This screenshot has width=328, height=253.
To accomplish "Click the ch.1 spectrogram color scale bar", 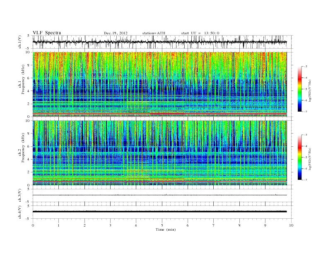I will coord(300,89).
